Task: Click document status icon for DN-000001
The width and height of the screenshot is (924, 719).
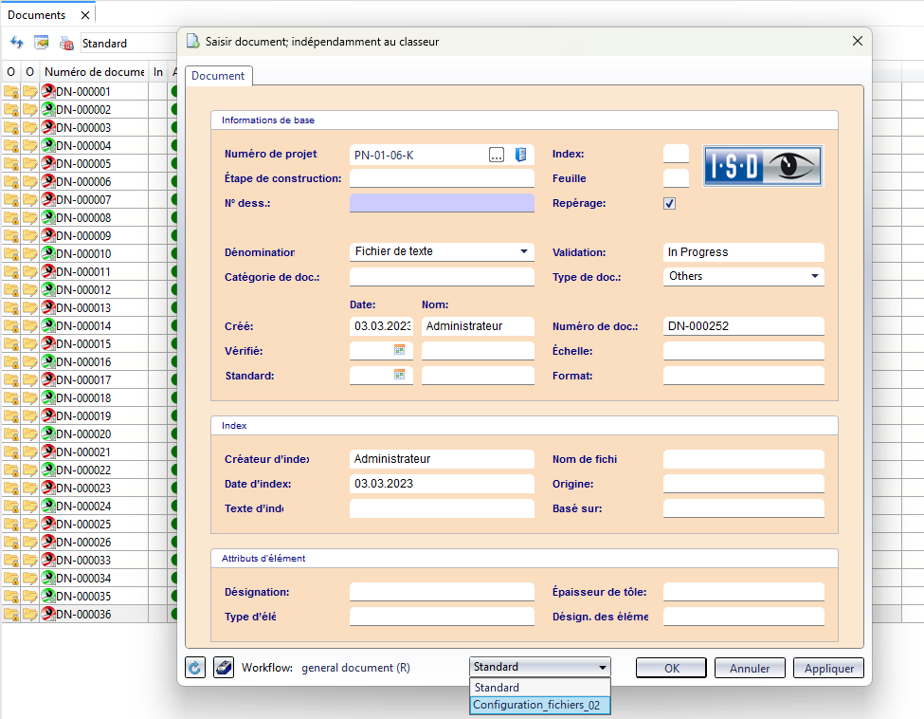Action: [x=48, y=91]
